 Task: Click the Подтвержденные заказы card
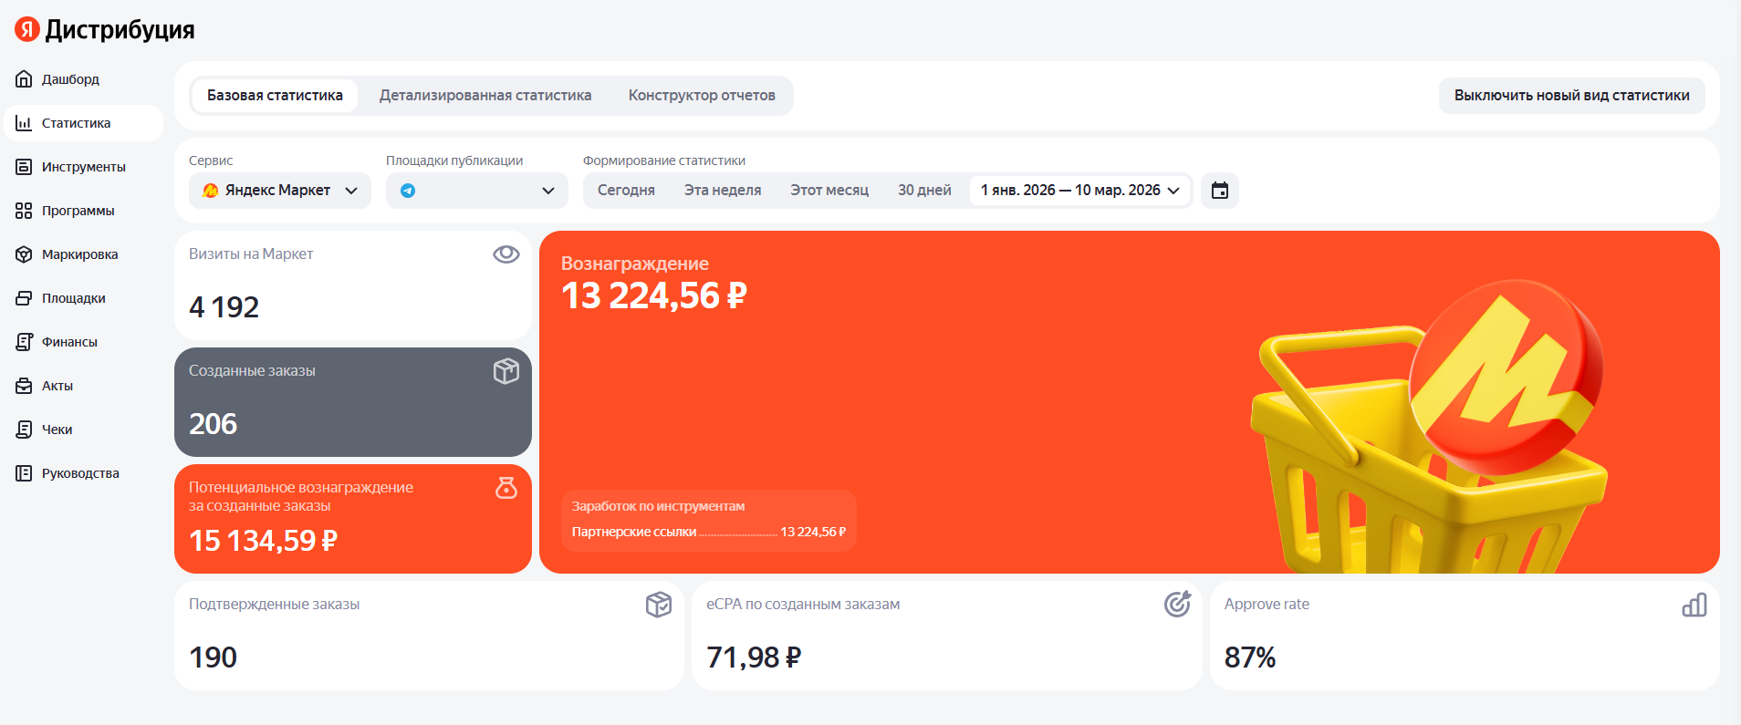click(x=429, y=636)
